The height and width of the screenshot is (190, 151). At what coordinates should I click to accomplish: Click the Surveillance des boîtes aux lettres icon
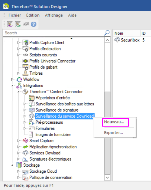point(32,104)
